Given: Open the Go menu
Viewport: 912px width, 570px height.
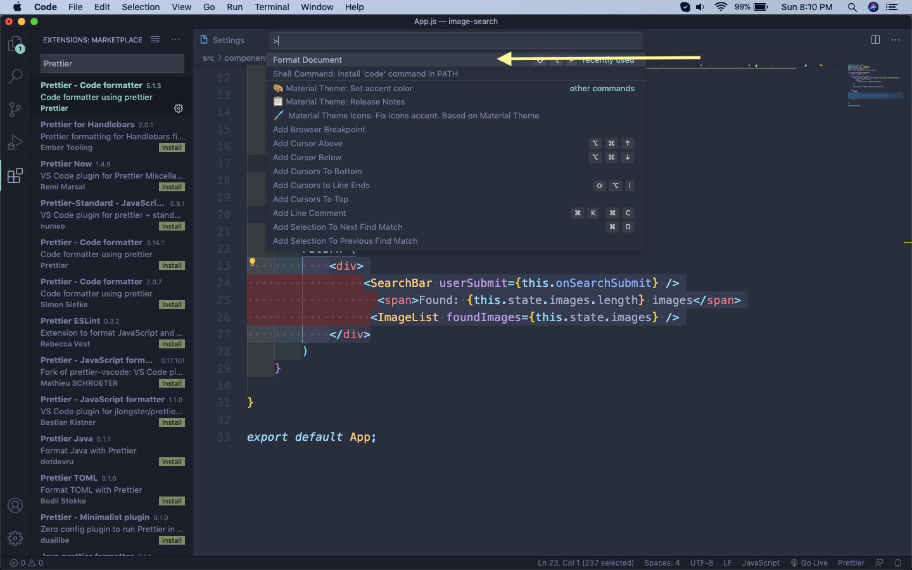Looking at the screenshot, I should point(209,7).
